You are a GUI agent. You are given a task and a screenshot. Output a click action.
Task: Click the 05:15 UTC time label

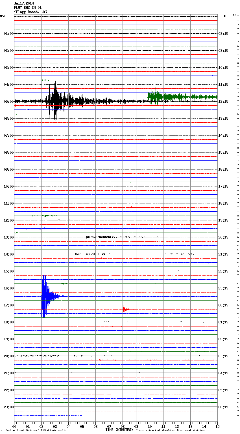click(223, 390)
